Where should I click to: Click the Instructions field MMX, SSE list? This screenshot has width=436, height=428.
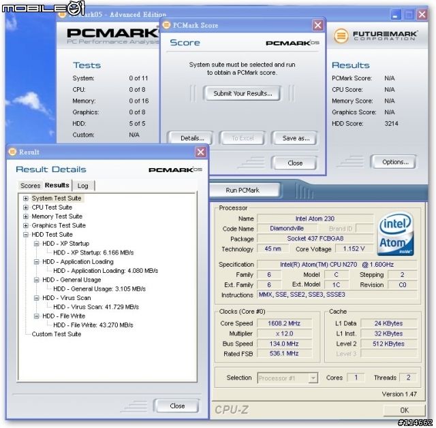pos(337,295)
